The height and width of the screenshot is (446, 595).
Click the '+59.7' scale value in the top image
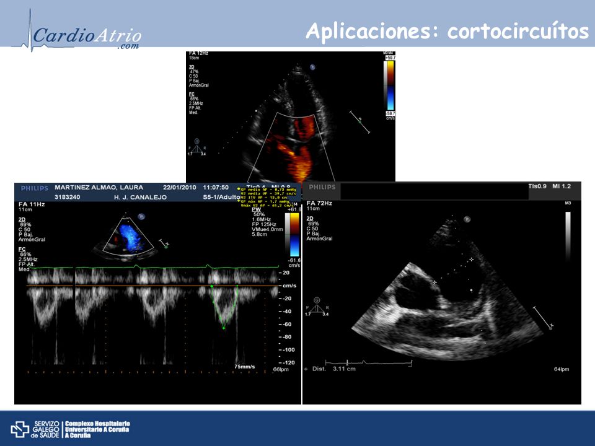coord(390,58)
